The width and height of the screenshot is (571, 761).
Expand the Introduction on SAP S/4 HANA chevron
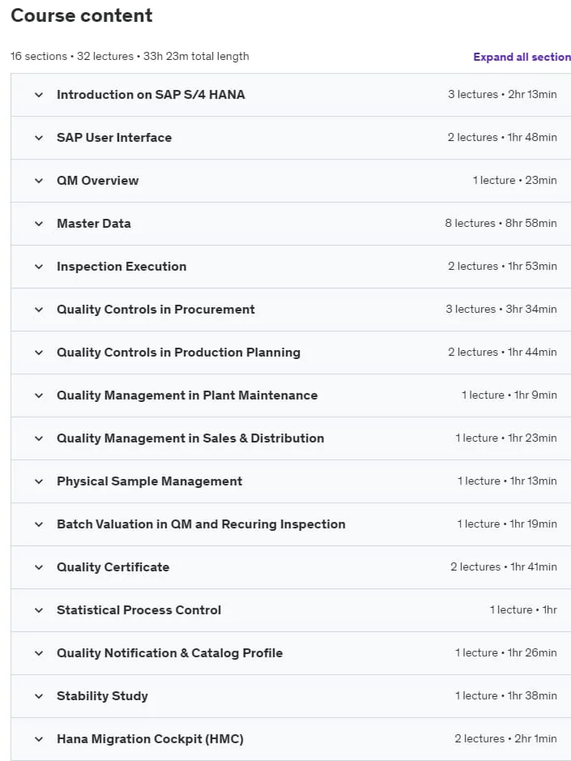pos(39,95)
